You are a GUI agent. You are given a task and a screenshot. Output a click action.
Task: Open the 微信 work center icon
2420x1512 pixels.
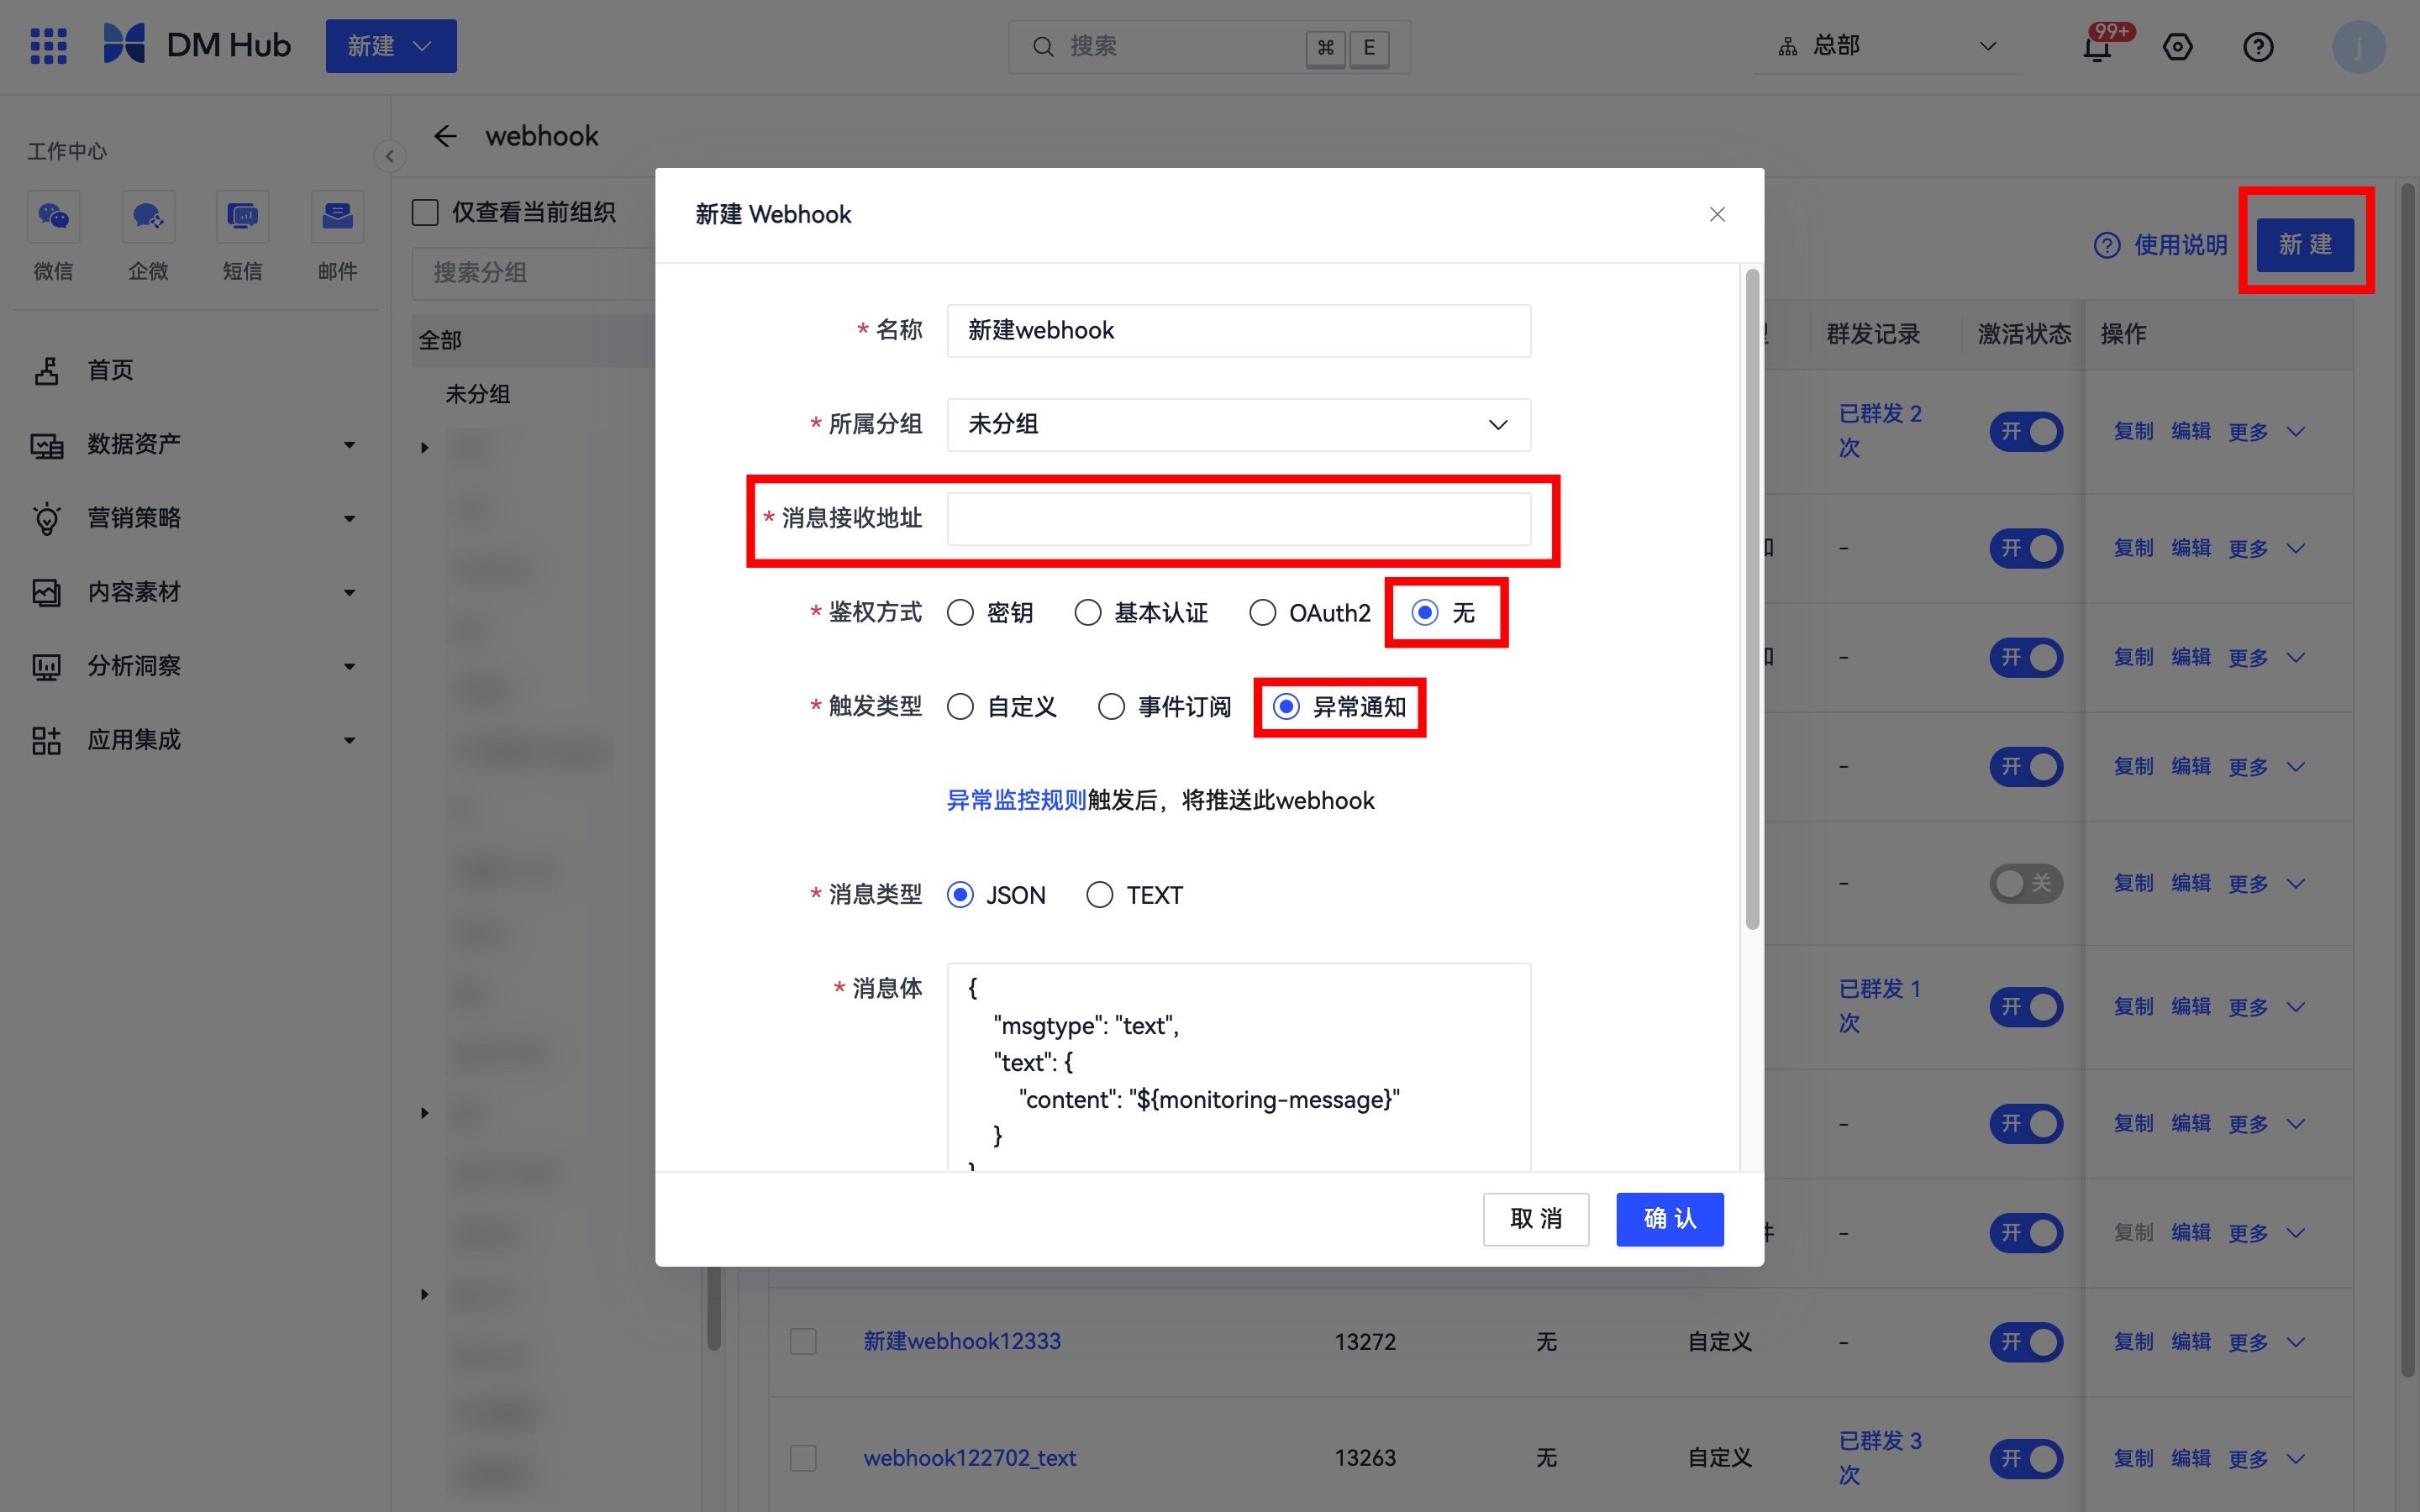point(53,216)
